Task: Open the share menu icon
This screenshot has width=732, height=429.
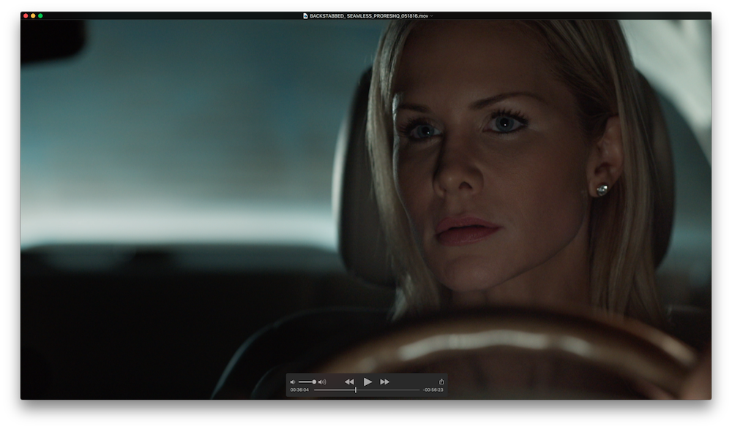Action: 441,381
